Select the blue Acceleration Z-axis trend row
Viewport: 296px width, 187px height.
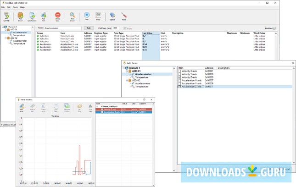[x=123, y=112]
